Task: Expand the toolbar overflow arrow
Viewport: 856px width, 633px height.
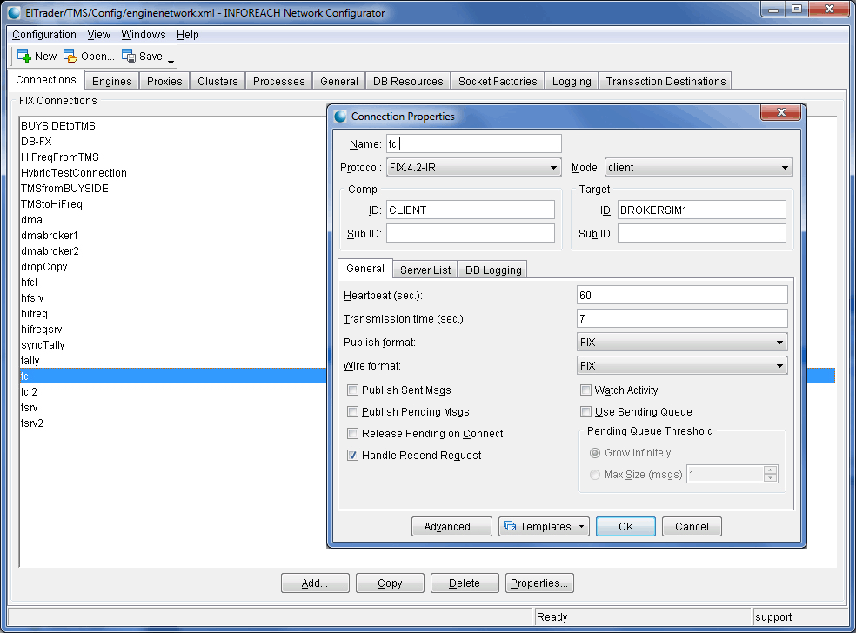Action: click(171, 62)
